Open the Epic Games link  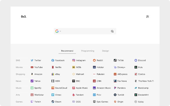click(100, 102)
